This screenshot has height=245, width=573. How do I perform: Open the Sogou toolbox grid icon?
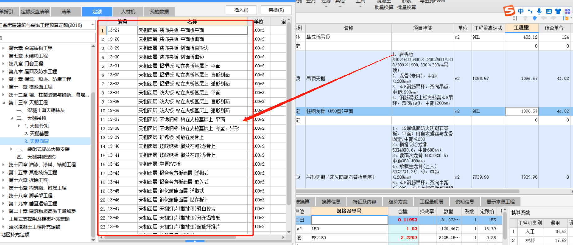567,11
